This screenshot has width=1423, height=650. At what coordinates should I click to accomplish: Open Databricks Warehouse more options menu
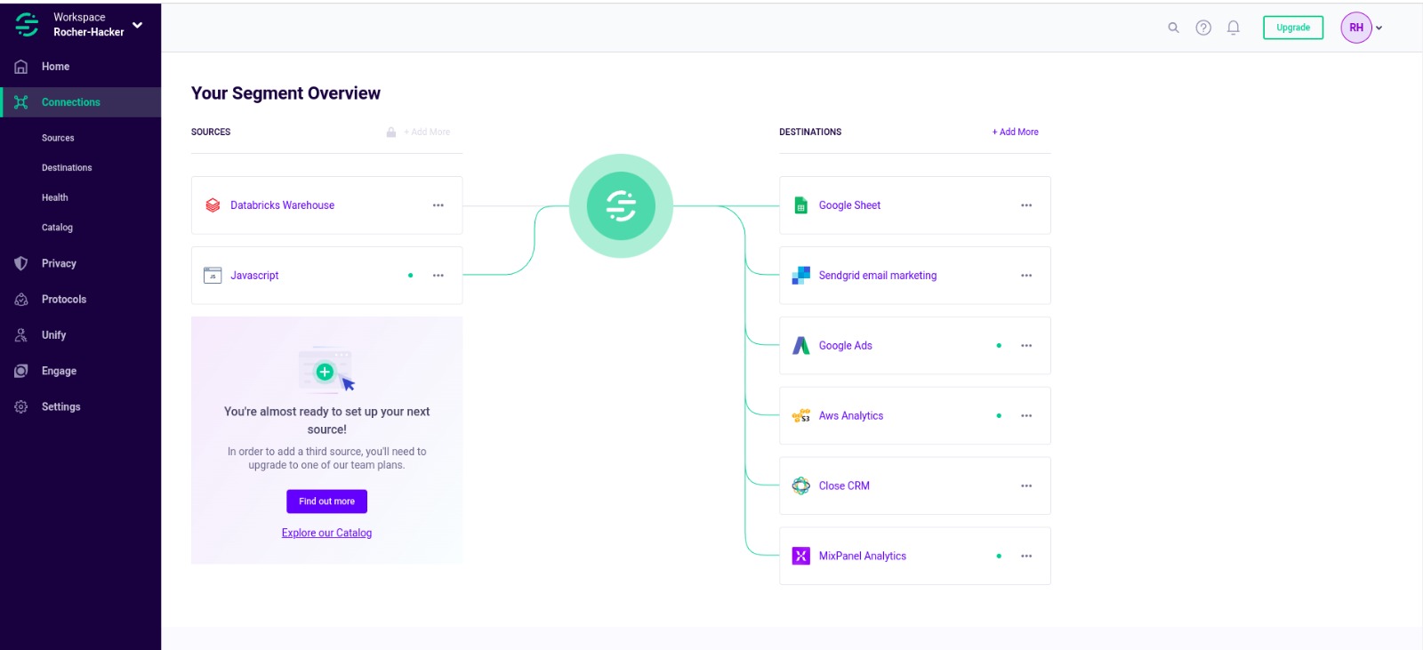coord(438,205)
